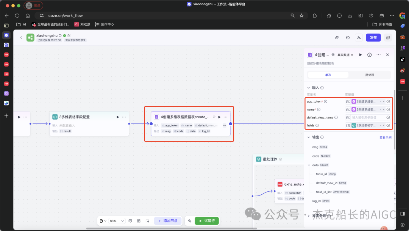
Task: Expand the 异常处理 section
Action: (x=309, y=216)
